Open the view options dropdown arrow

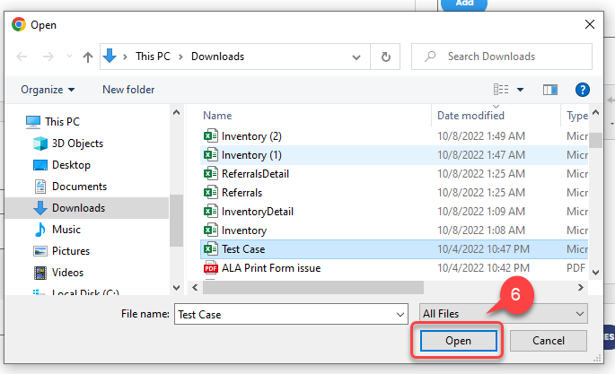520,90
